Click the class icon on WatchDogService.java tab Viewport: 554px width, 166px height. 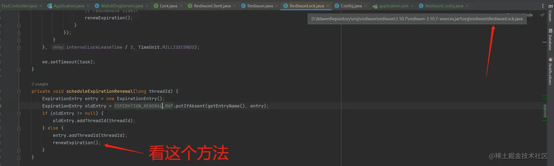click(x=97, y=6)
